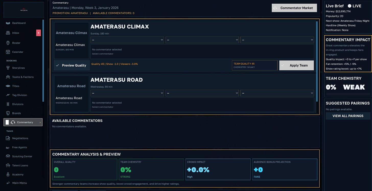Open the Titles belt icon

pos(8,86)
